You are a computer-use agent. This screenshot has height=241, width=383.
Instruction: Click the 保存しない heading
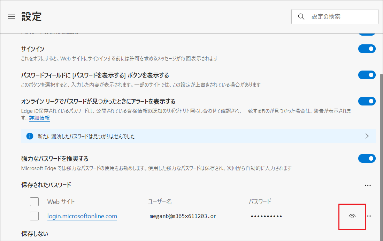click(x=35, y=234)
